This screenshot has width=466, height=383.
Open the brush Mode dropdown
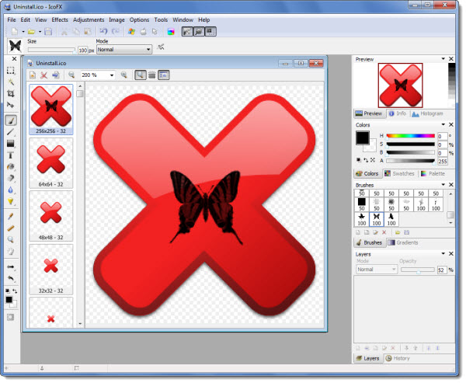pyautogui.click(x=123, y=50)
